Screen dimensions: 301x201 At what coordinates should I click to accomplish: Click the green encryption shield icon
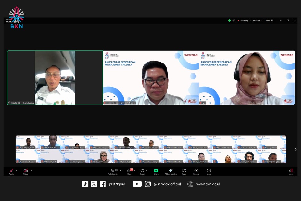coord(229,21)
